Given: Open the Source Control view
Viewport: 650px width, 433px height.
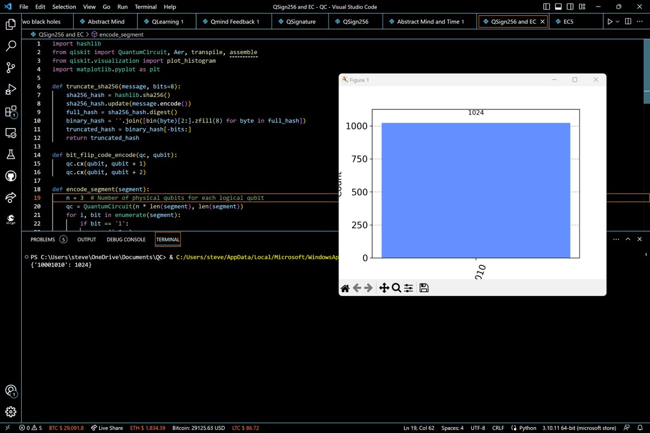Looking at the screenshot, I should pos(11,68).
